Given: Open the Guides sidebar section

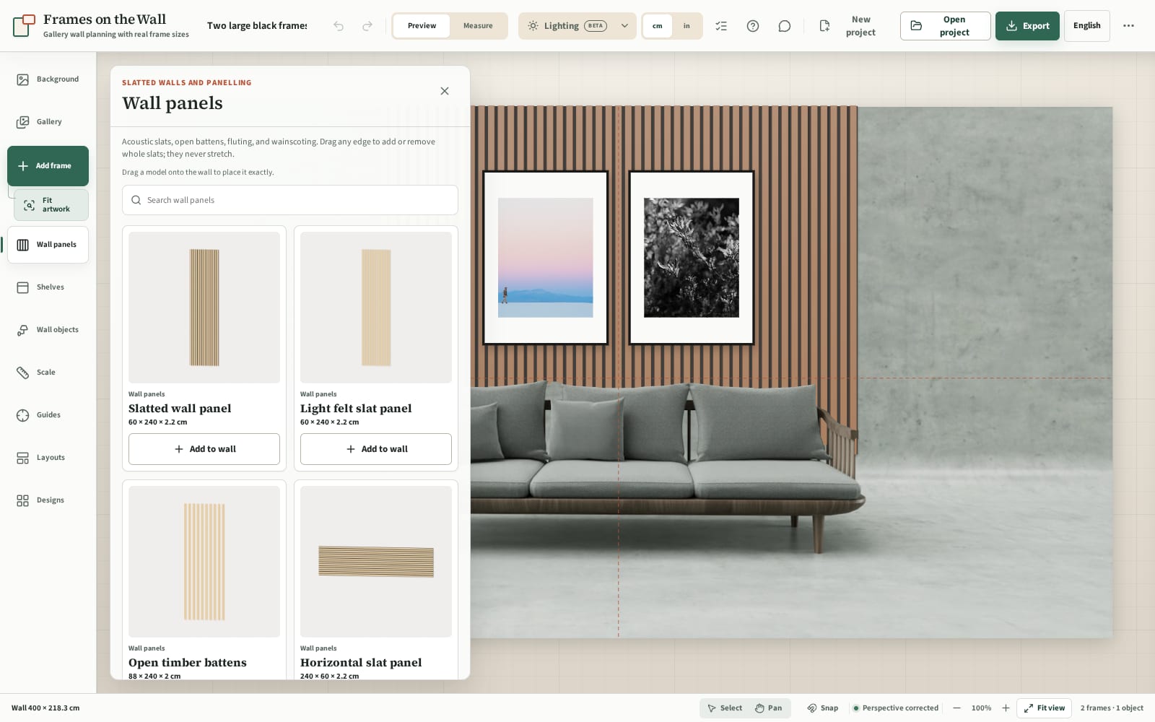Looking at the screenshot, I should click(x=48, y=415).
